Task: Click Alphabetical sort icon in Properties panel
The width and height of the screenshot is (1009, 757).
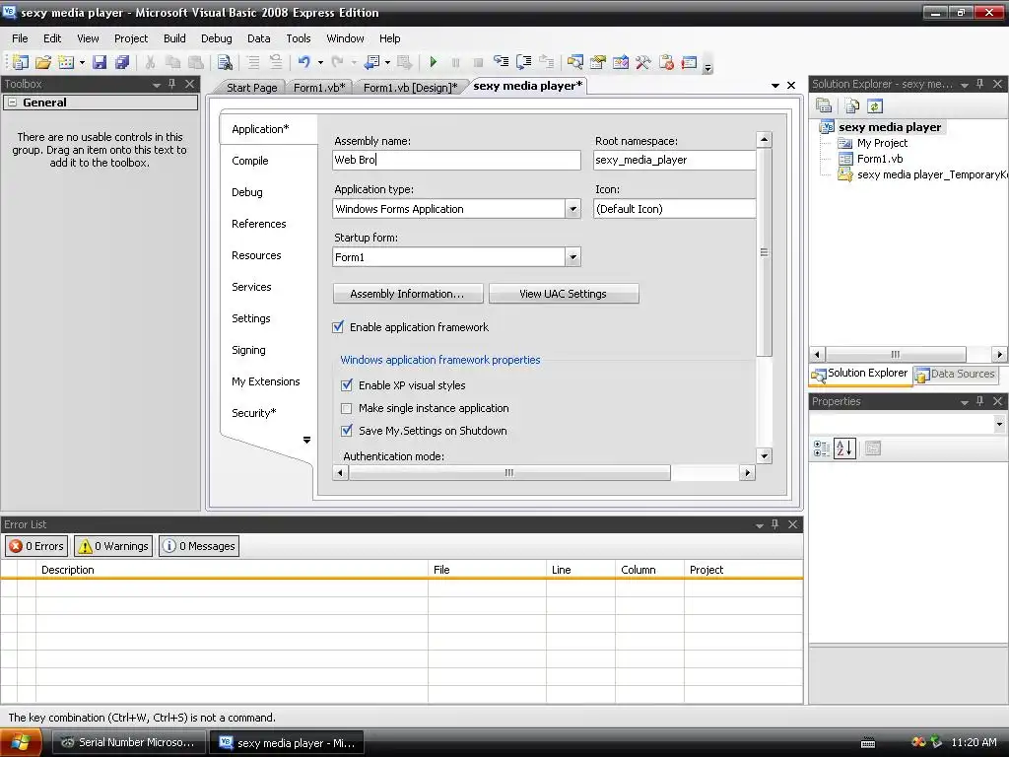Action: coord(844,448)
